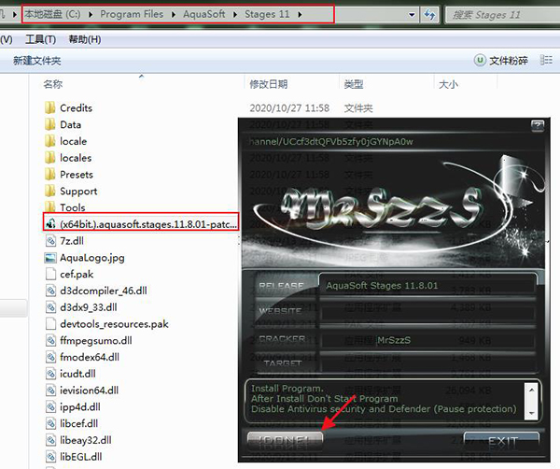Select the AquaLogo.jpg image icon
The image size is (560, 469).
[50, 257]
